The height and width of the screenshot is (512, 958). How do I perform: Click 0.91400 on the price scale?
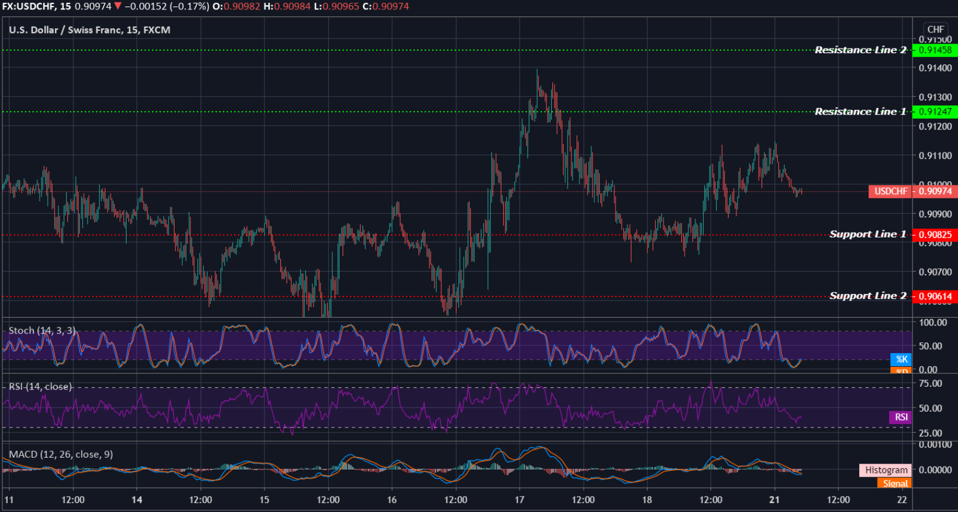(936, 68)
